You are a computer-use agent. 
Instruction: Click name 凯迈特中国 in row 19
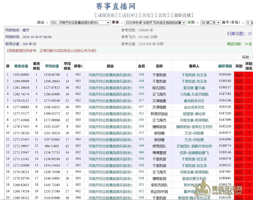point(159,192)
